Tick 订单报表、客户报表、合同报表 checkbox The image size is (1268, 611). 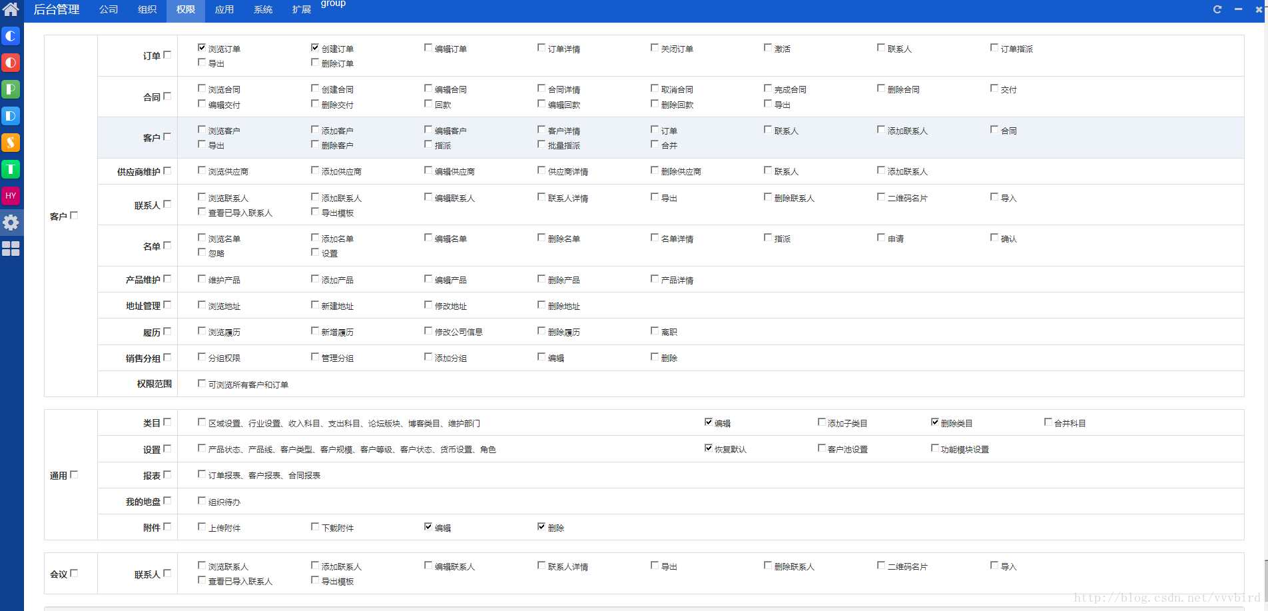(202, 474)
